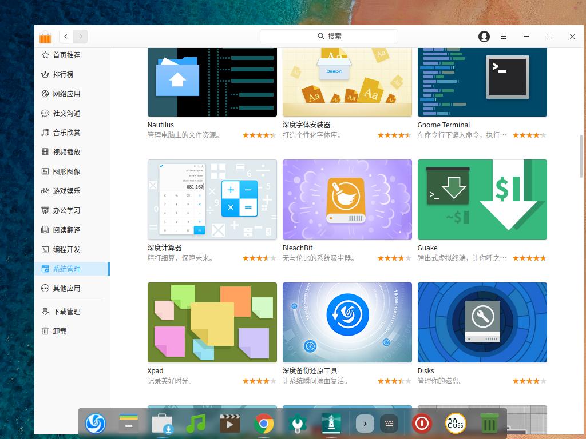Screen dimensions: 586x439
Task: Open the trash icon in dock
Action: coord(488,424)
